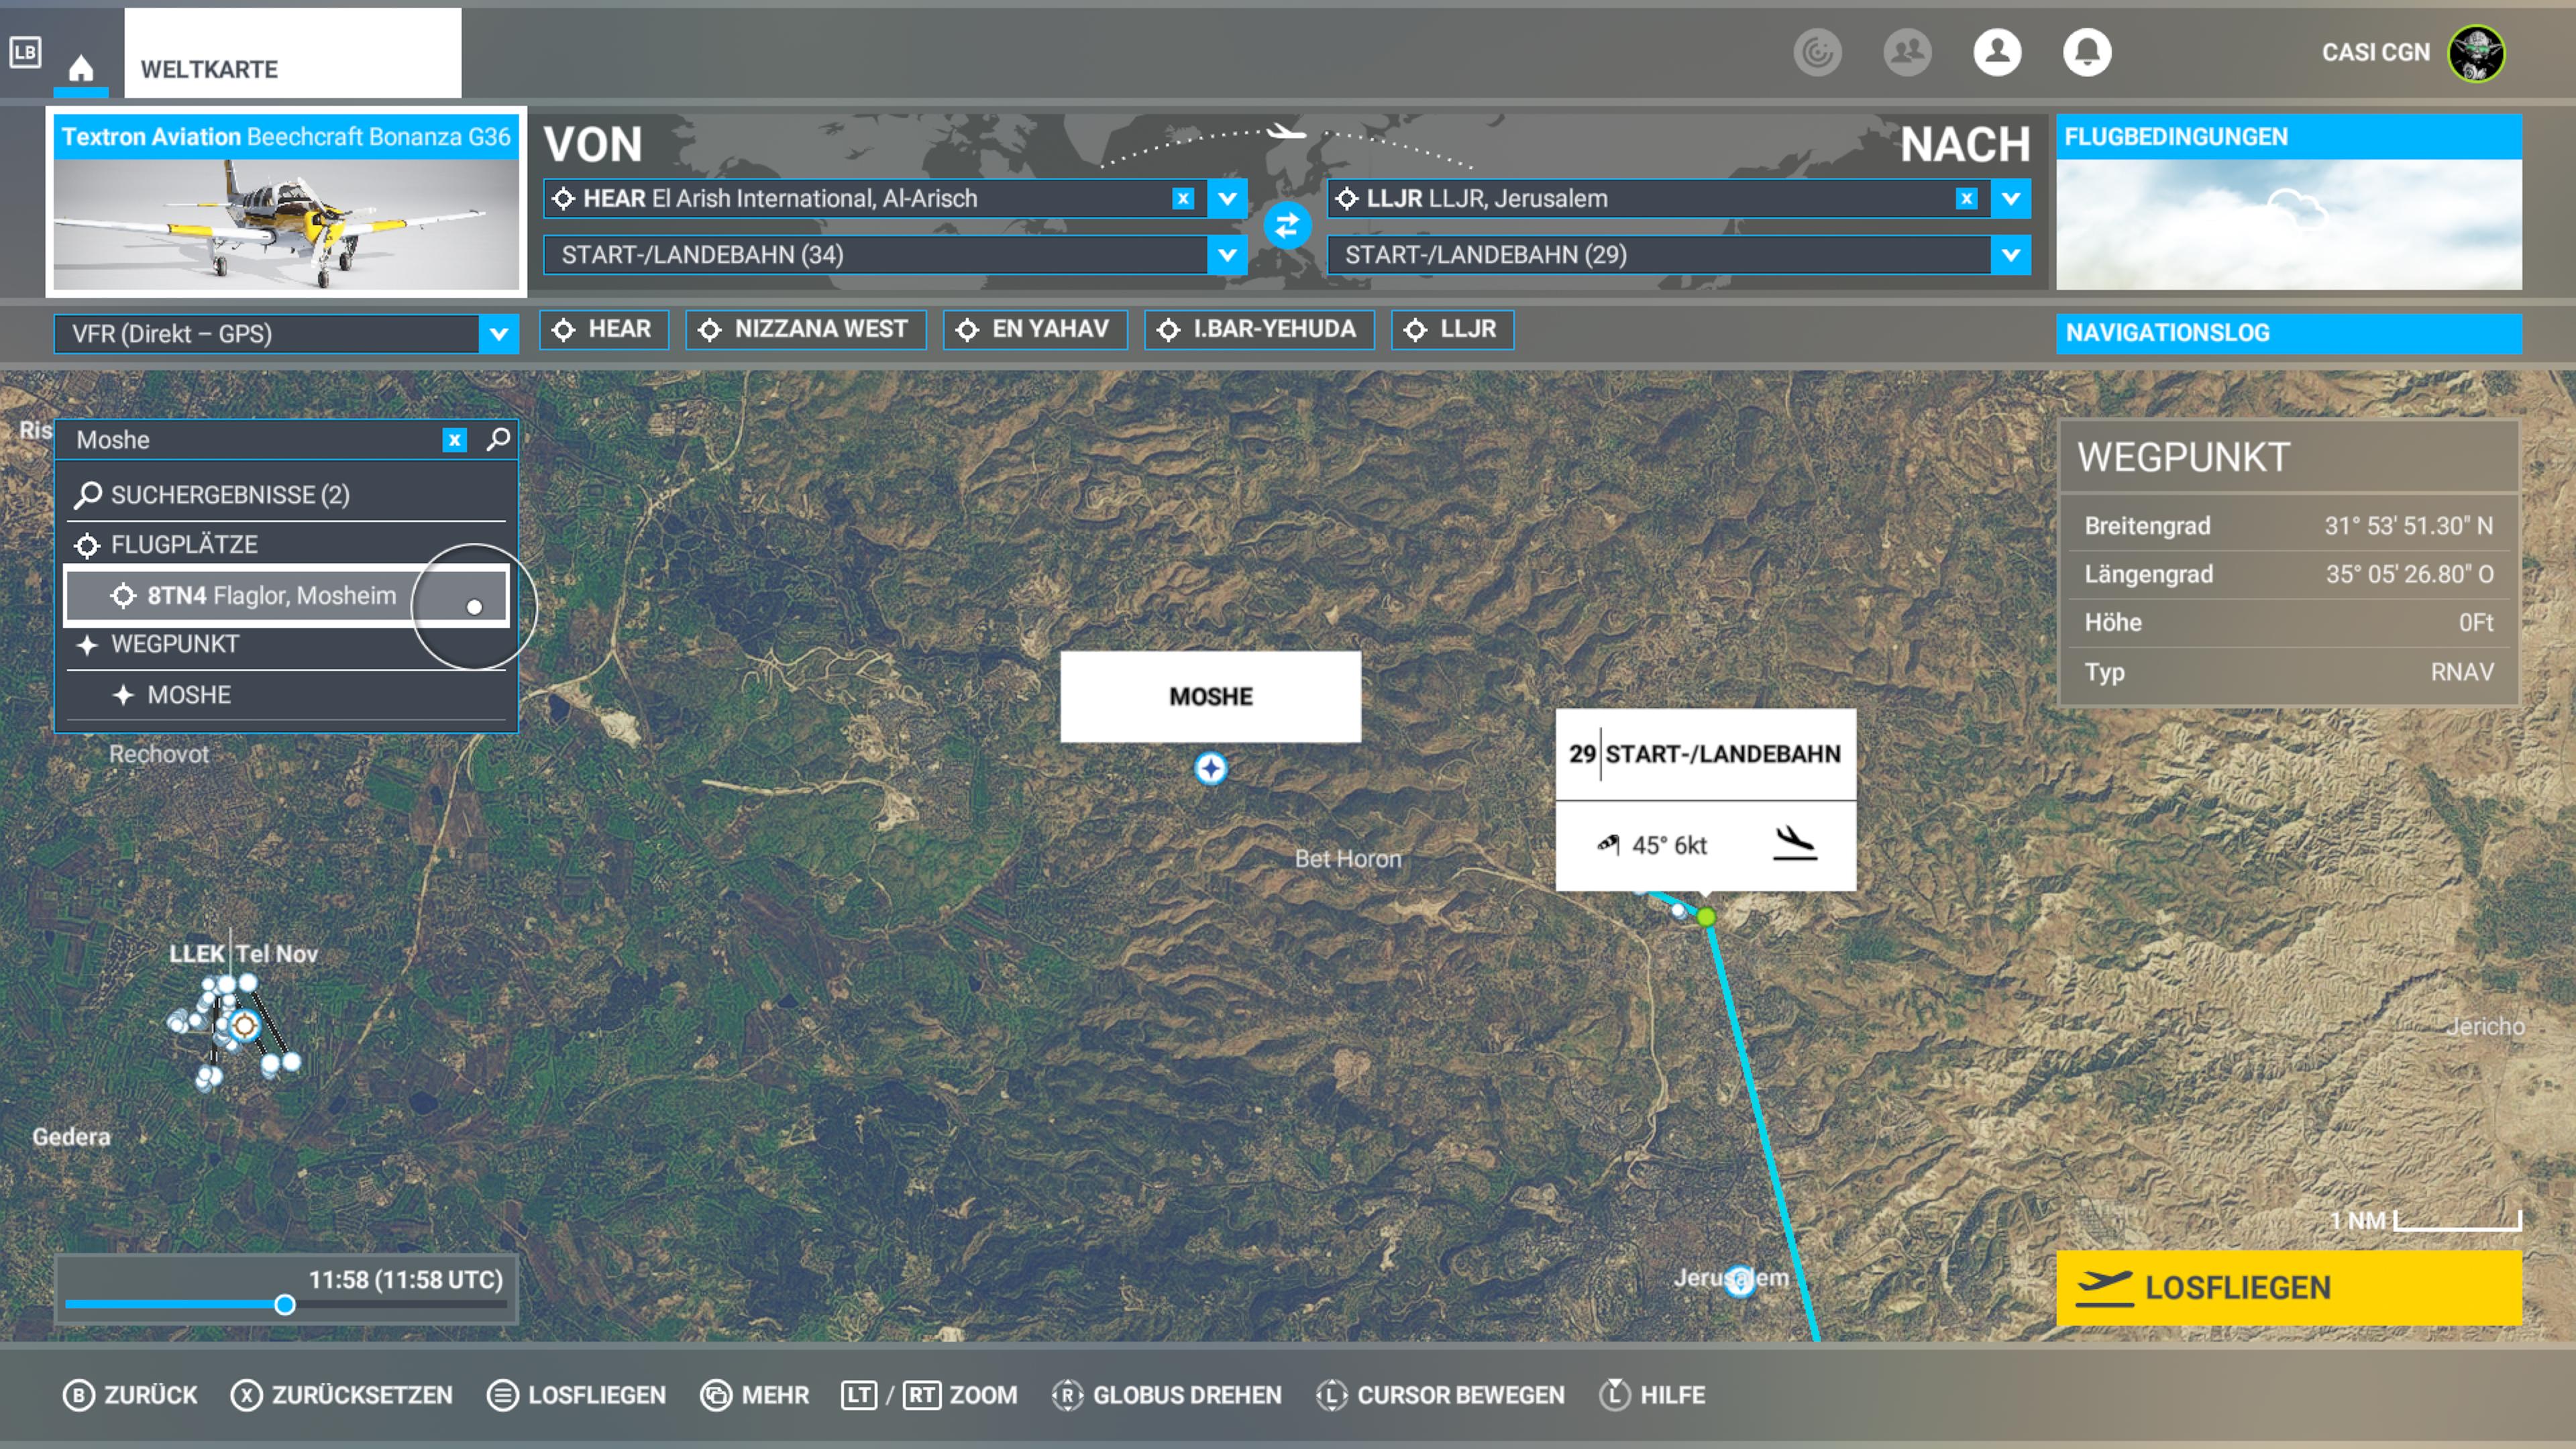The height and width of the screenshot is (1449, 2576).
Task: Clear the HEAR El Arish departure field
Action: pyautogui.click(x=1182, y=198)
